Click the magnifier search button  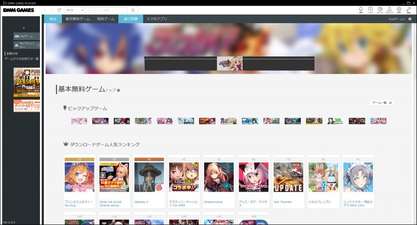(133, 10)
